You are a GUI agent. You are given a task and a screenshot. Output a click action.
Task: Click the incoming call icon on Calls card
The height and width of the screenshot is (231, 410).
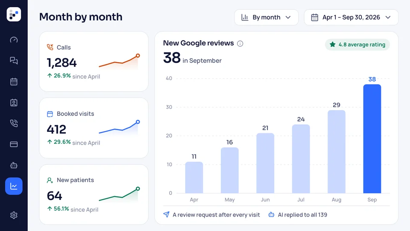[x=50, y=47]
